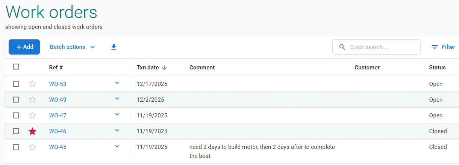The width and height of the screenshot is (459, 165).
Task: Tick the checkbox for WO-45
Action: [x=16, y=147]
